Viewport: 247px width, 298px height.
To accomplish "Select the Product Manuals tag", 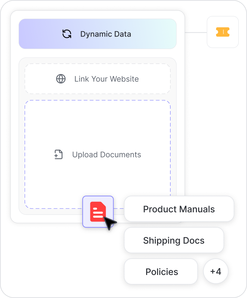I will (179, 209).
